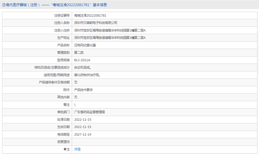Click the backslash value in 备注 row
The image size is (259, 156).
[75, 105]
